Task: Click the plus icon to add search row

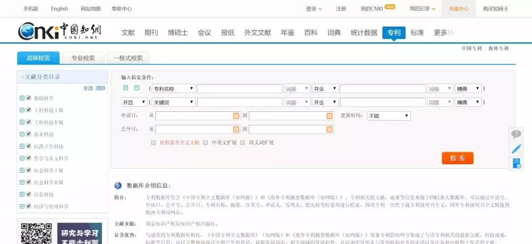Action: pos(126,88)
